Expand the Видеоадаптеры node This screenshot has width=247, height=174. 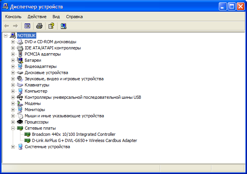pyautogui.click(x=13, y=67)
